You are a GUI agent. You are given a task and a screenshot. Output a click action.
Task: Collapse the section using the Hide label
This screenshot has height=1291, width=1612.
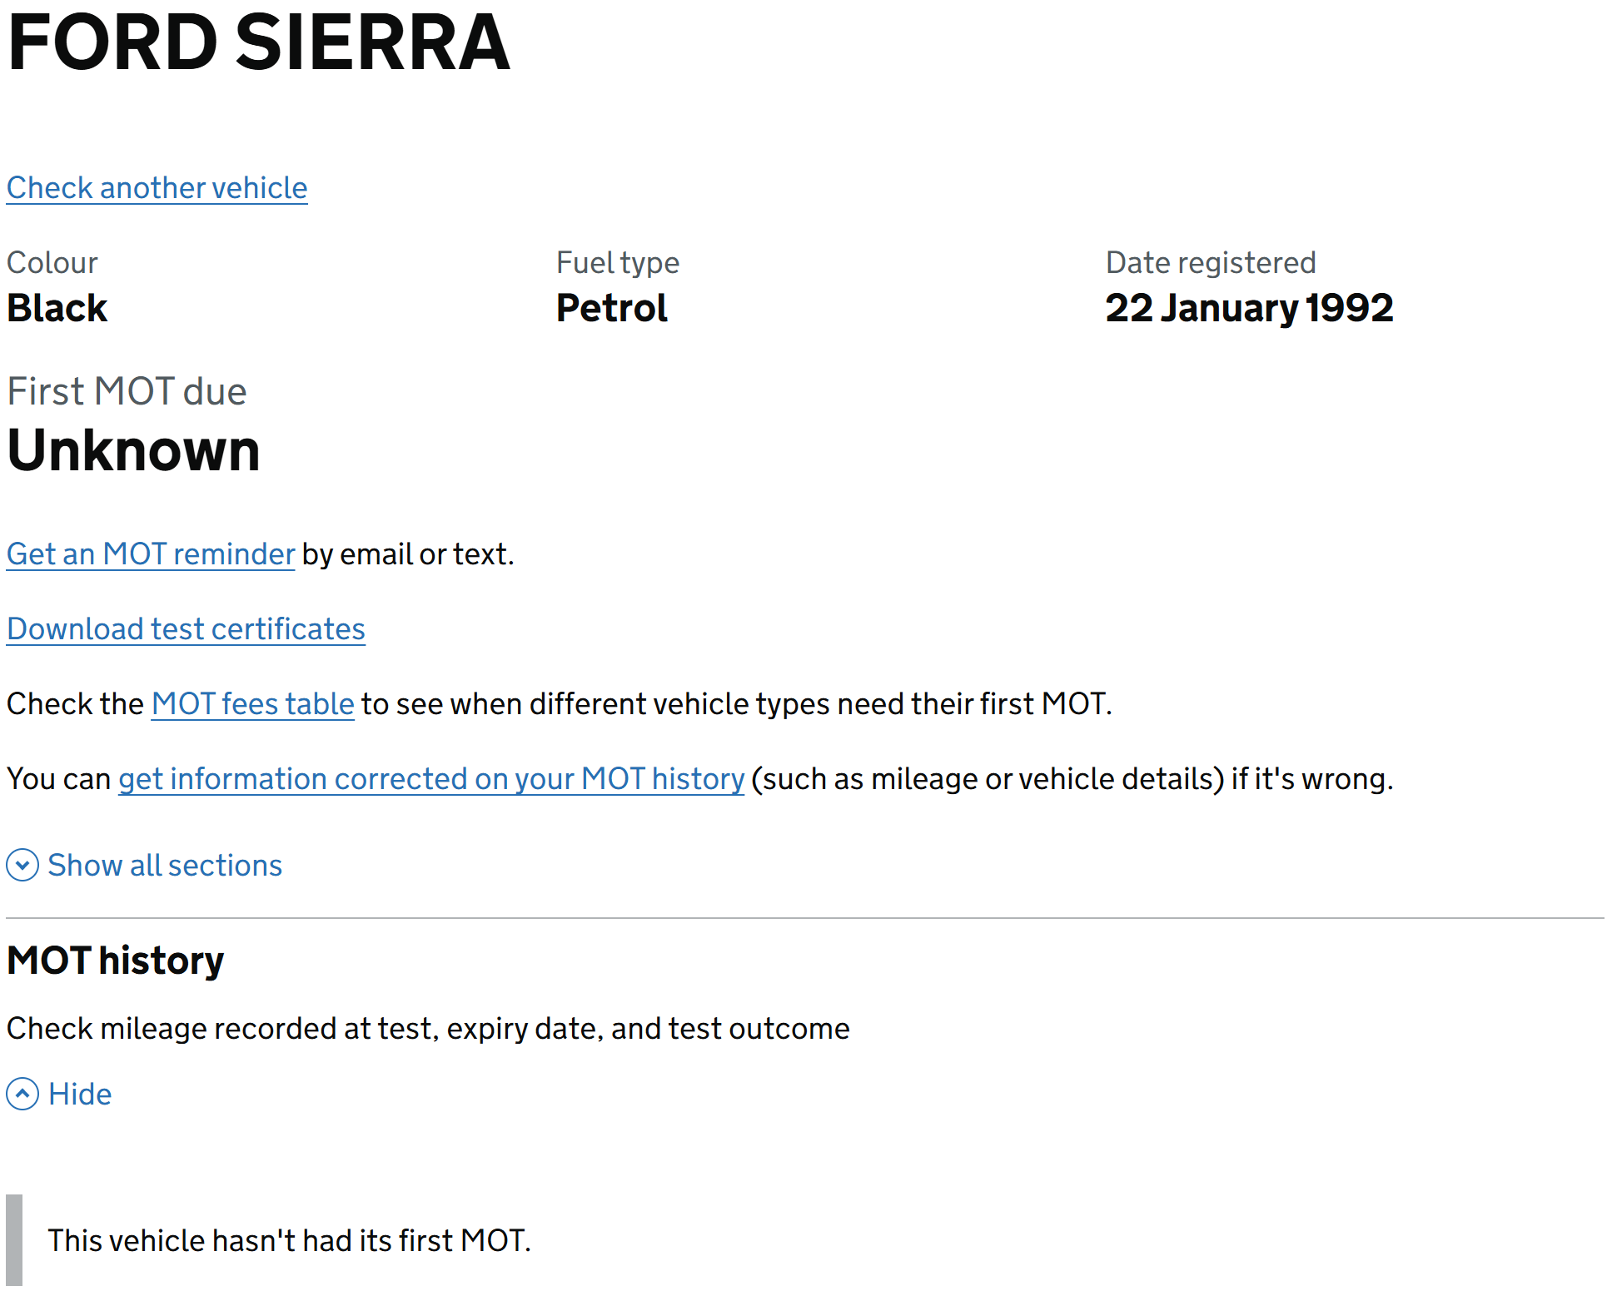(x=80, y=1095)
